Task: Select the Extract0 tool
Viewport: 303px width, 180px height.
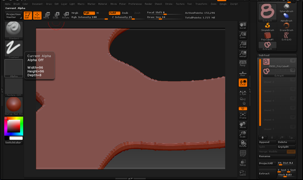Action: (287, 36)
